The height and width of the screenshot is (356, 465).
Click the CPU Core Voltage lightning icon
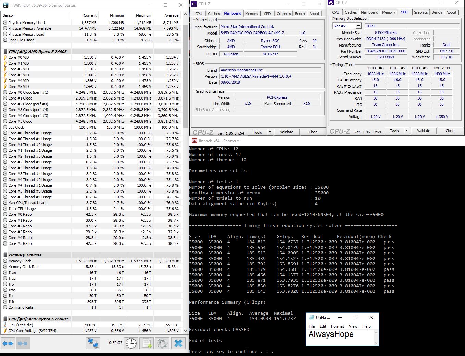pos(5,331)
